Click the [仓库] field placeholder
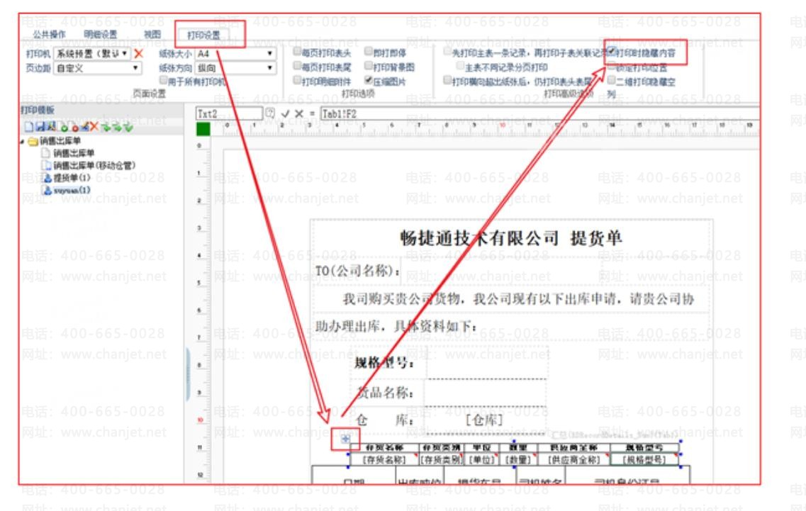The height and width of the screenshot is (511, 806). coord(483,420)
